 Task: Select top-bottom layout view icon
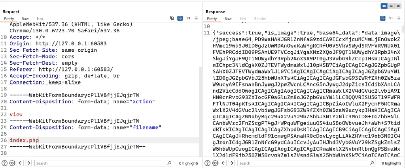click(391, 6)
